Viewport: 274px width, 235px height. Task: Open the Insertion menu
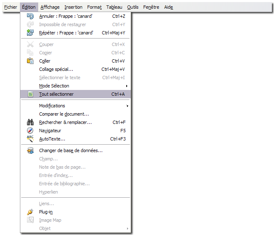click(x=73, y=7)
